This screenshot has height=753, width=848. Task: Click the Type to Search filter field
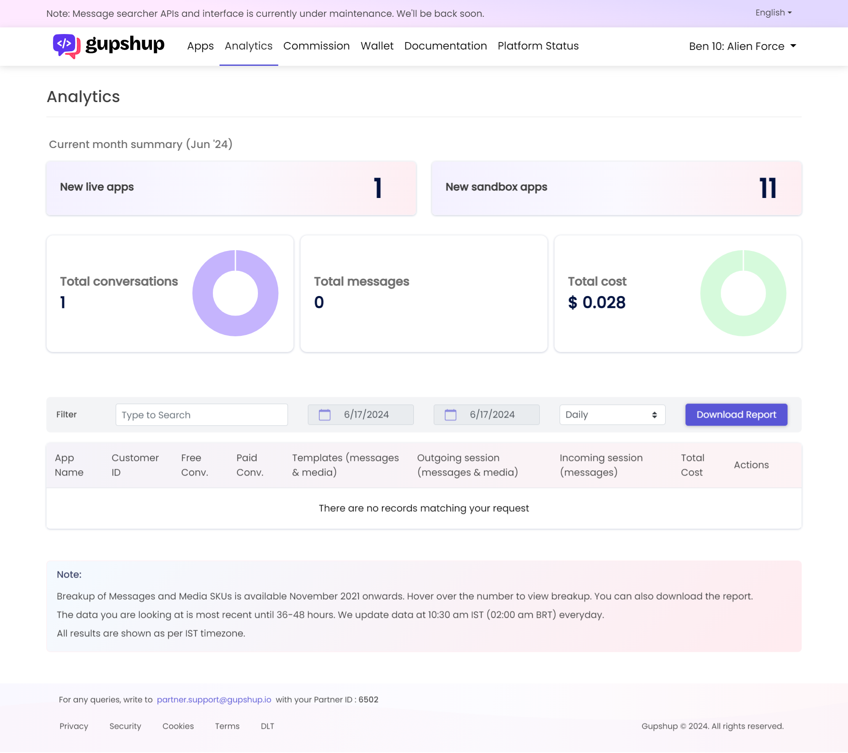[x=201, y=415]
